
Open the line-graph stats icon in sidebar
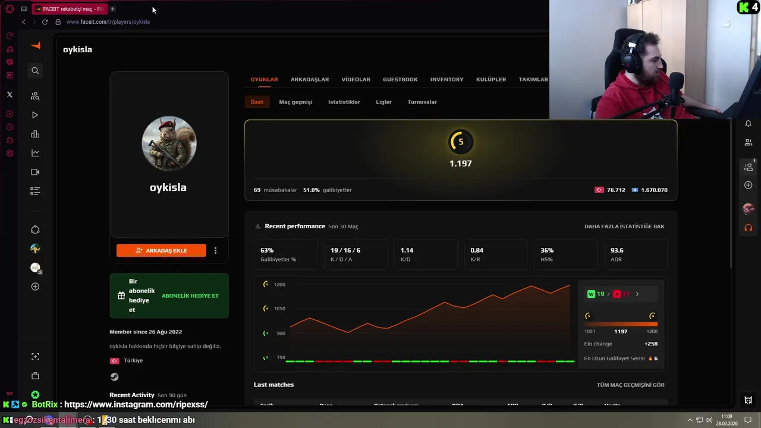[x=35, y=153]
